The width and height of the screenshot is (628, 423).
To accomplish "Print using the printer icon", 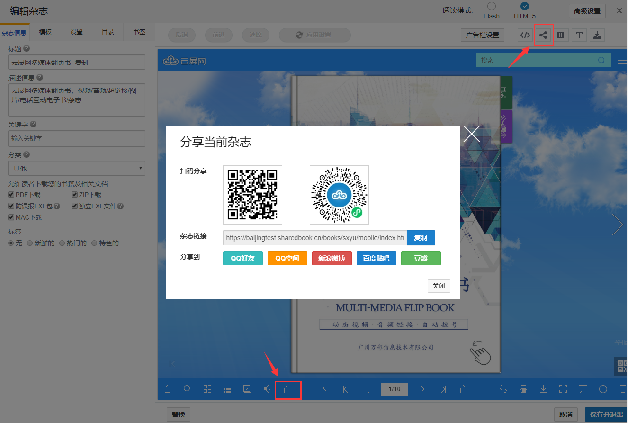I will tap(523, 389).
